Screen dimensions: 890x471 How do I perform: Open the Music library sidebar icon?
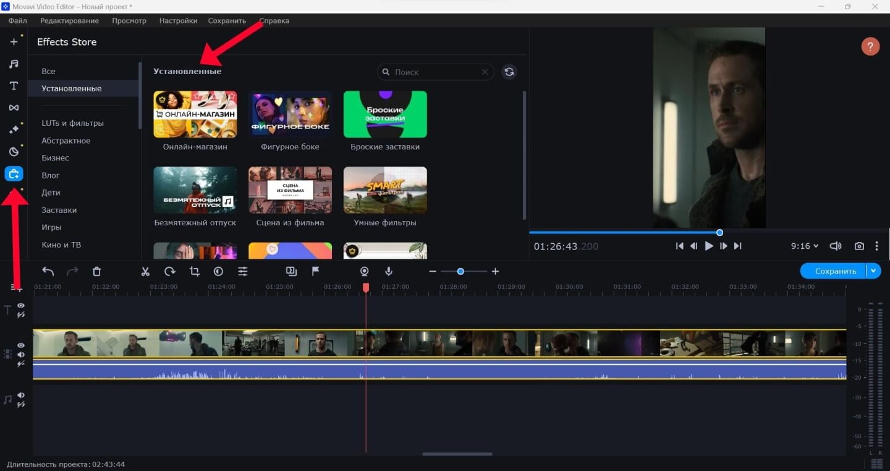[x=14, y=64]
